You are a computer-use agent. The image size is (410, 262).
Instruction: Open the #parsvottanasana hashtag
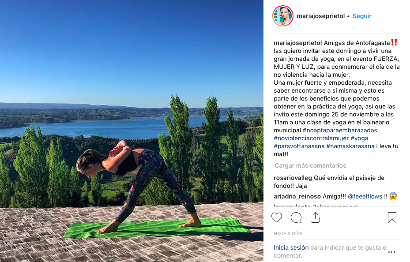tap(299, 146)
